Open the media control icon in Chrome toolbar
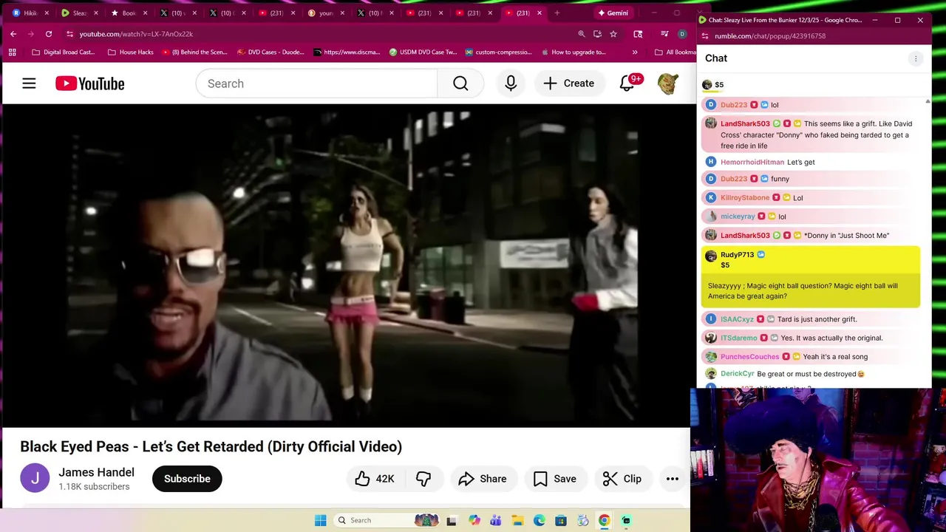Screen dimensions: 946x532 tap(664, 34)
